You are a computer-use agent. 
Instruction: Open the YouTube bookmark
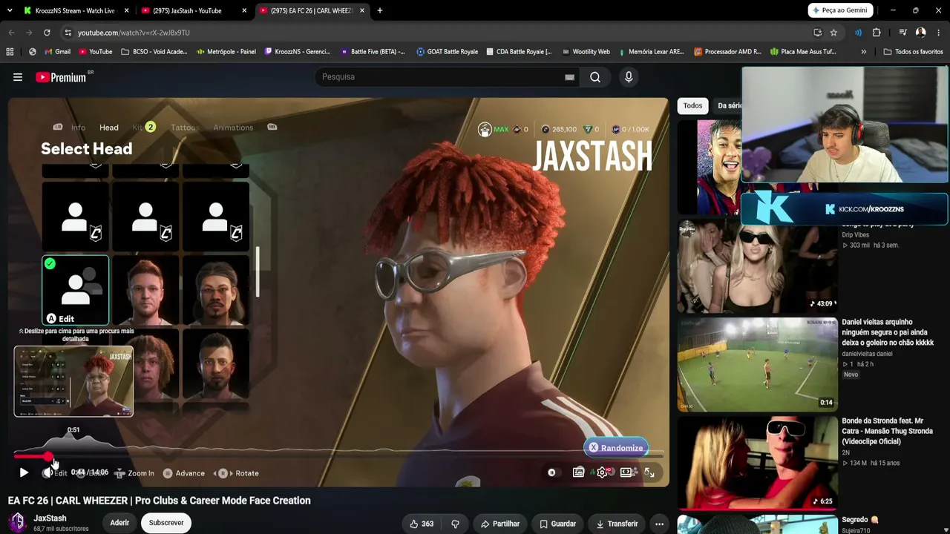point(95,52)
